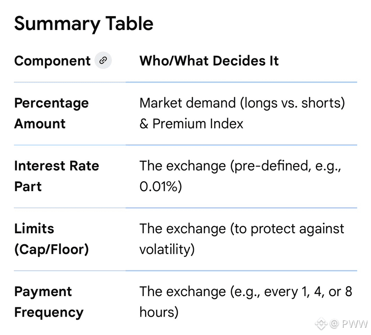Click the word volatility

(x=167, y=249)
